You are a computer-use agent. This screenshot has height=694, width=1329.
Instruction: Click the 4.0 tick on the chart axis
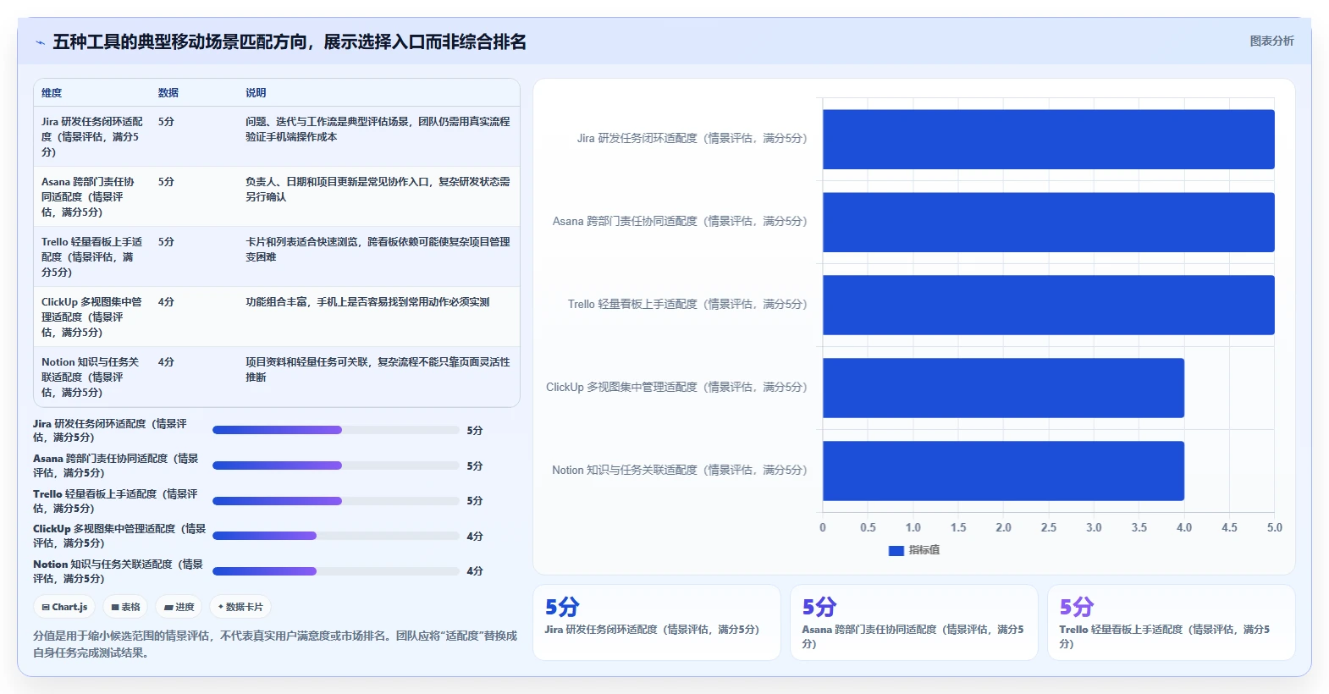point(1184,527)
